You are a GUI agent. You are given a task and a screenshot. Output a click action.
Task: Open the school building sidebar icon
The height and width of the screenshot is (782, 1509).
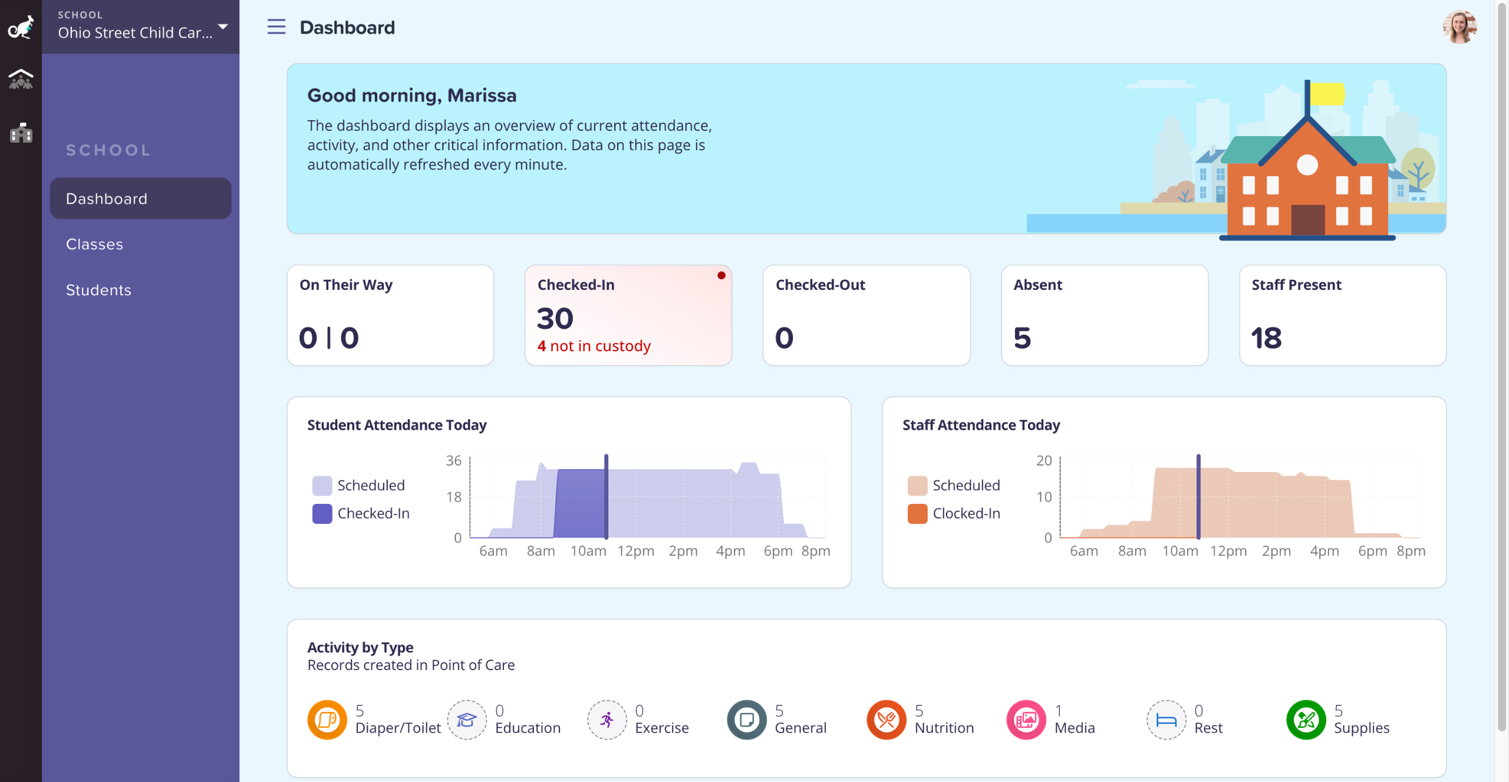[21, 133]
